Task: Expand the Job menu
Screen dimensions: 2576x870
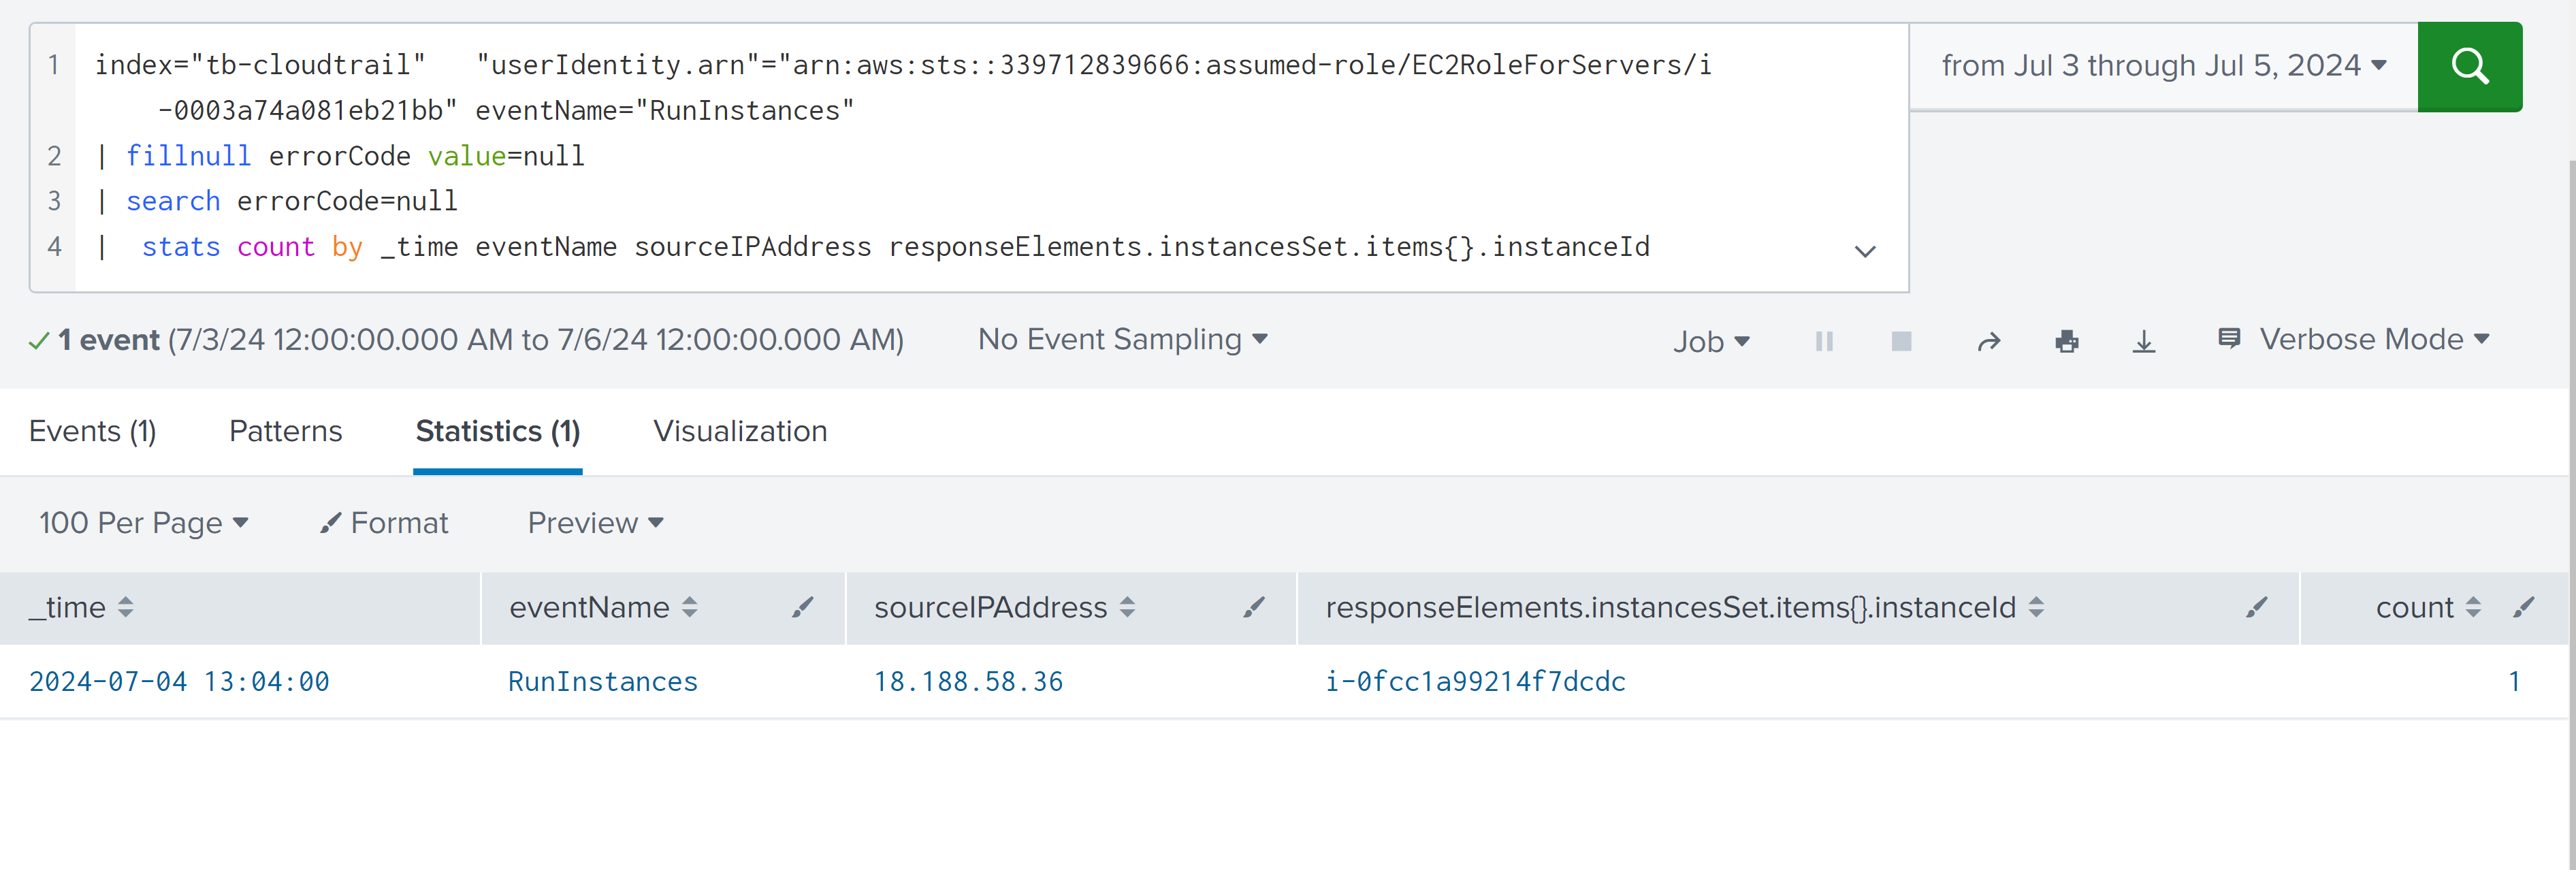Action: click(1710, 342)
